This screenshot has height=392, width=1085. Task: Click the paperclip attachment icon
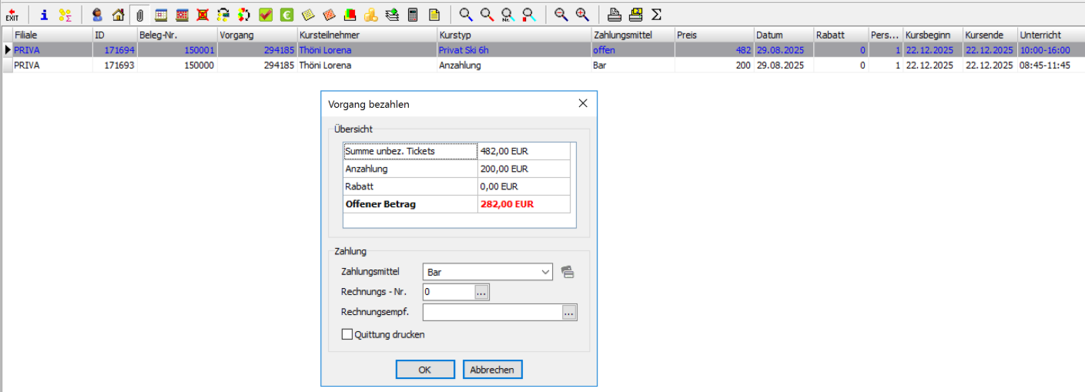point(139,15)
